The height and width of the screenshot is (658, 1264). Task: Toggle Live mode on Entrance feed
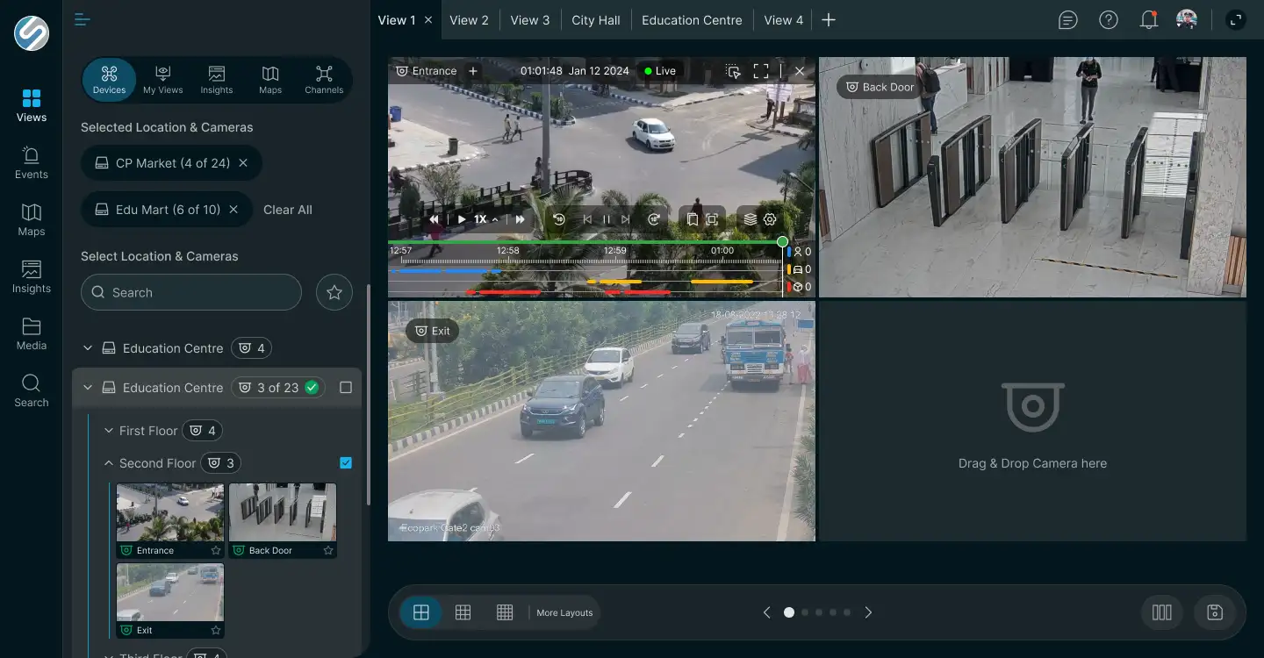pyautogui.click(x=660, y=71)
